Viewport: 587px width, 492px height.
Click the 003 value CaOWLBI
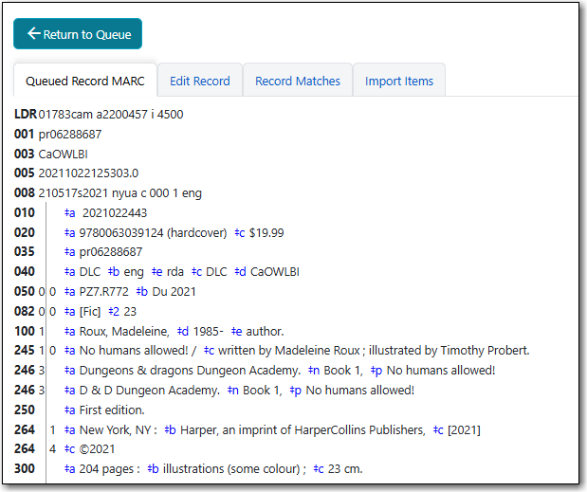[64, 154]
